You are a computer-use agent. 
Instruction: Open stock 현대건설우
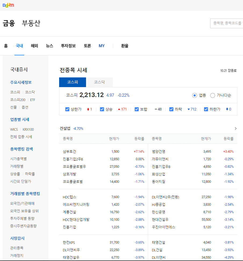(160, 220)
